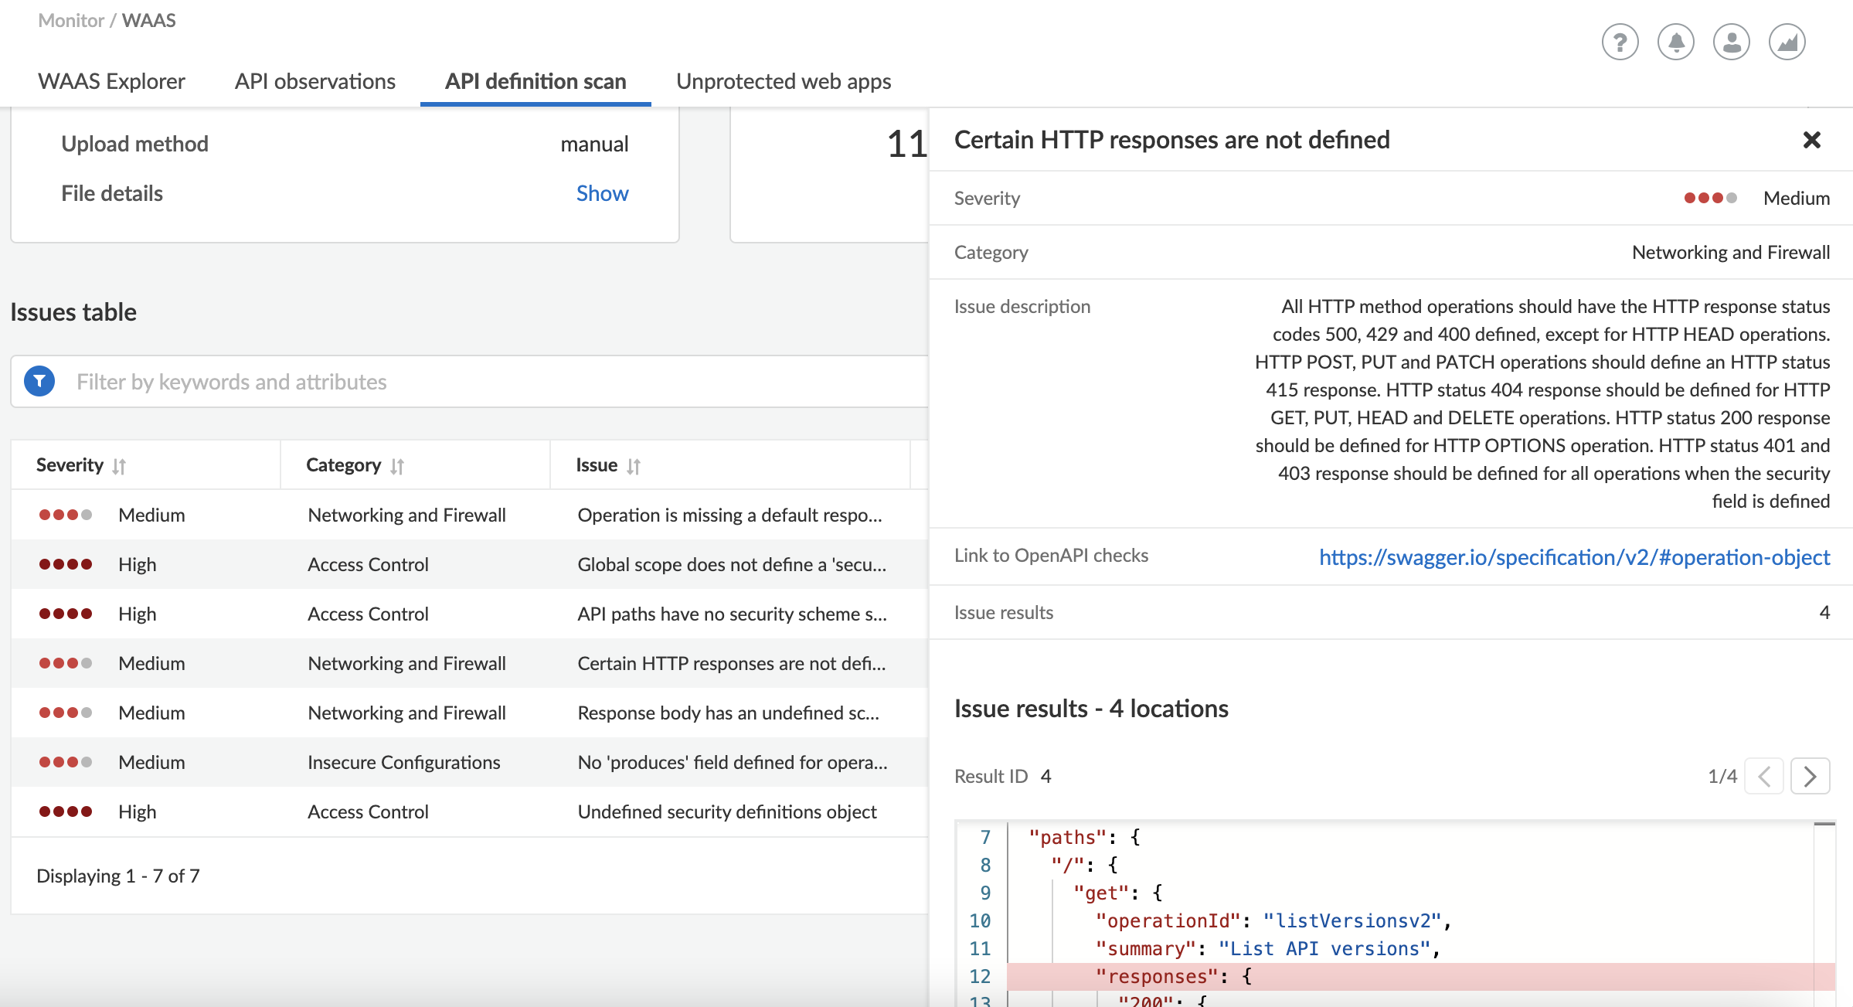Go to previous issue result location

pos(1764,776)
